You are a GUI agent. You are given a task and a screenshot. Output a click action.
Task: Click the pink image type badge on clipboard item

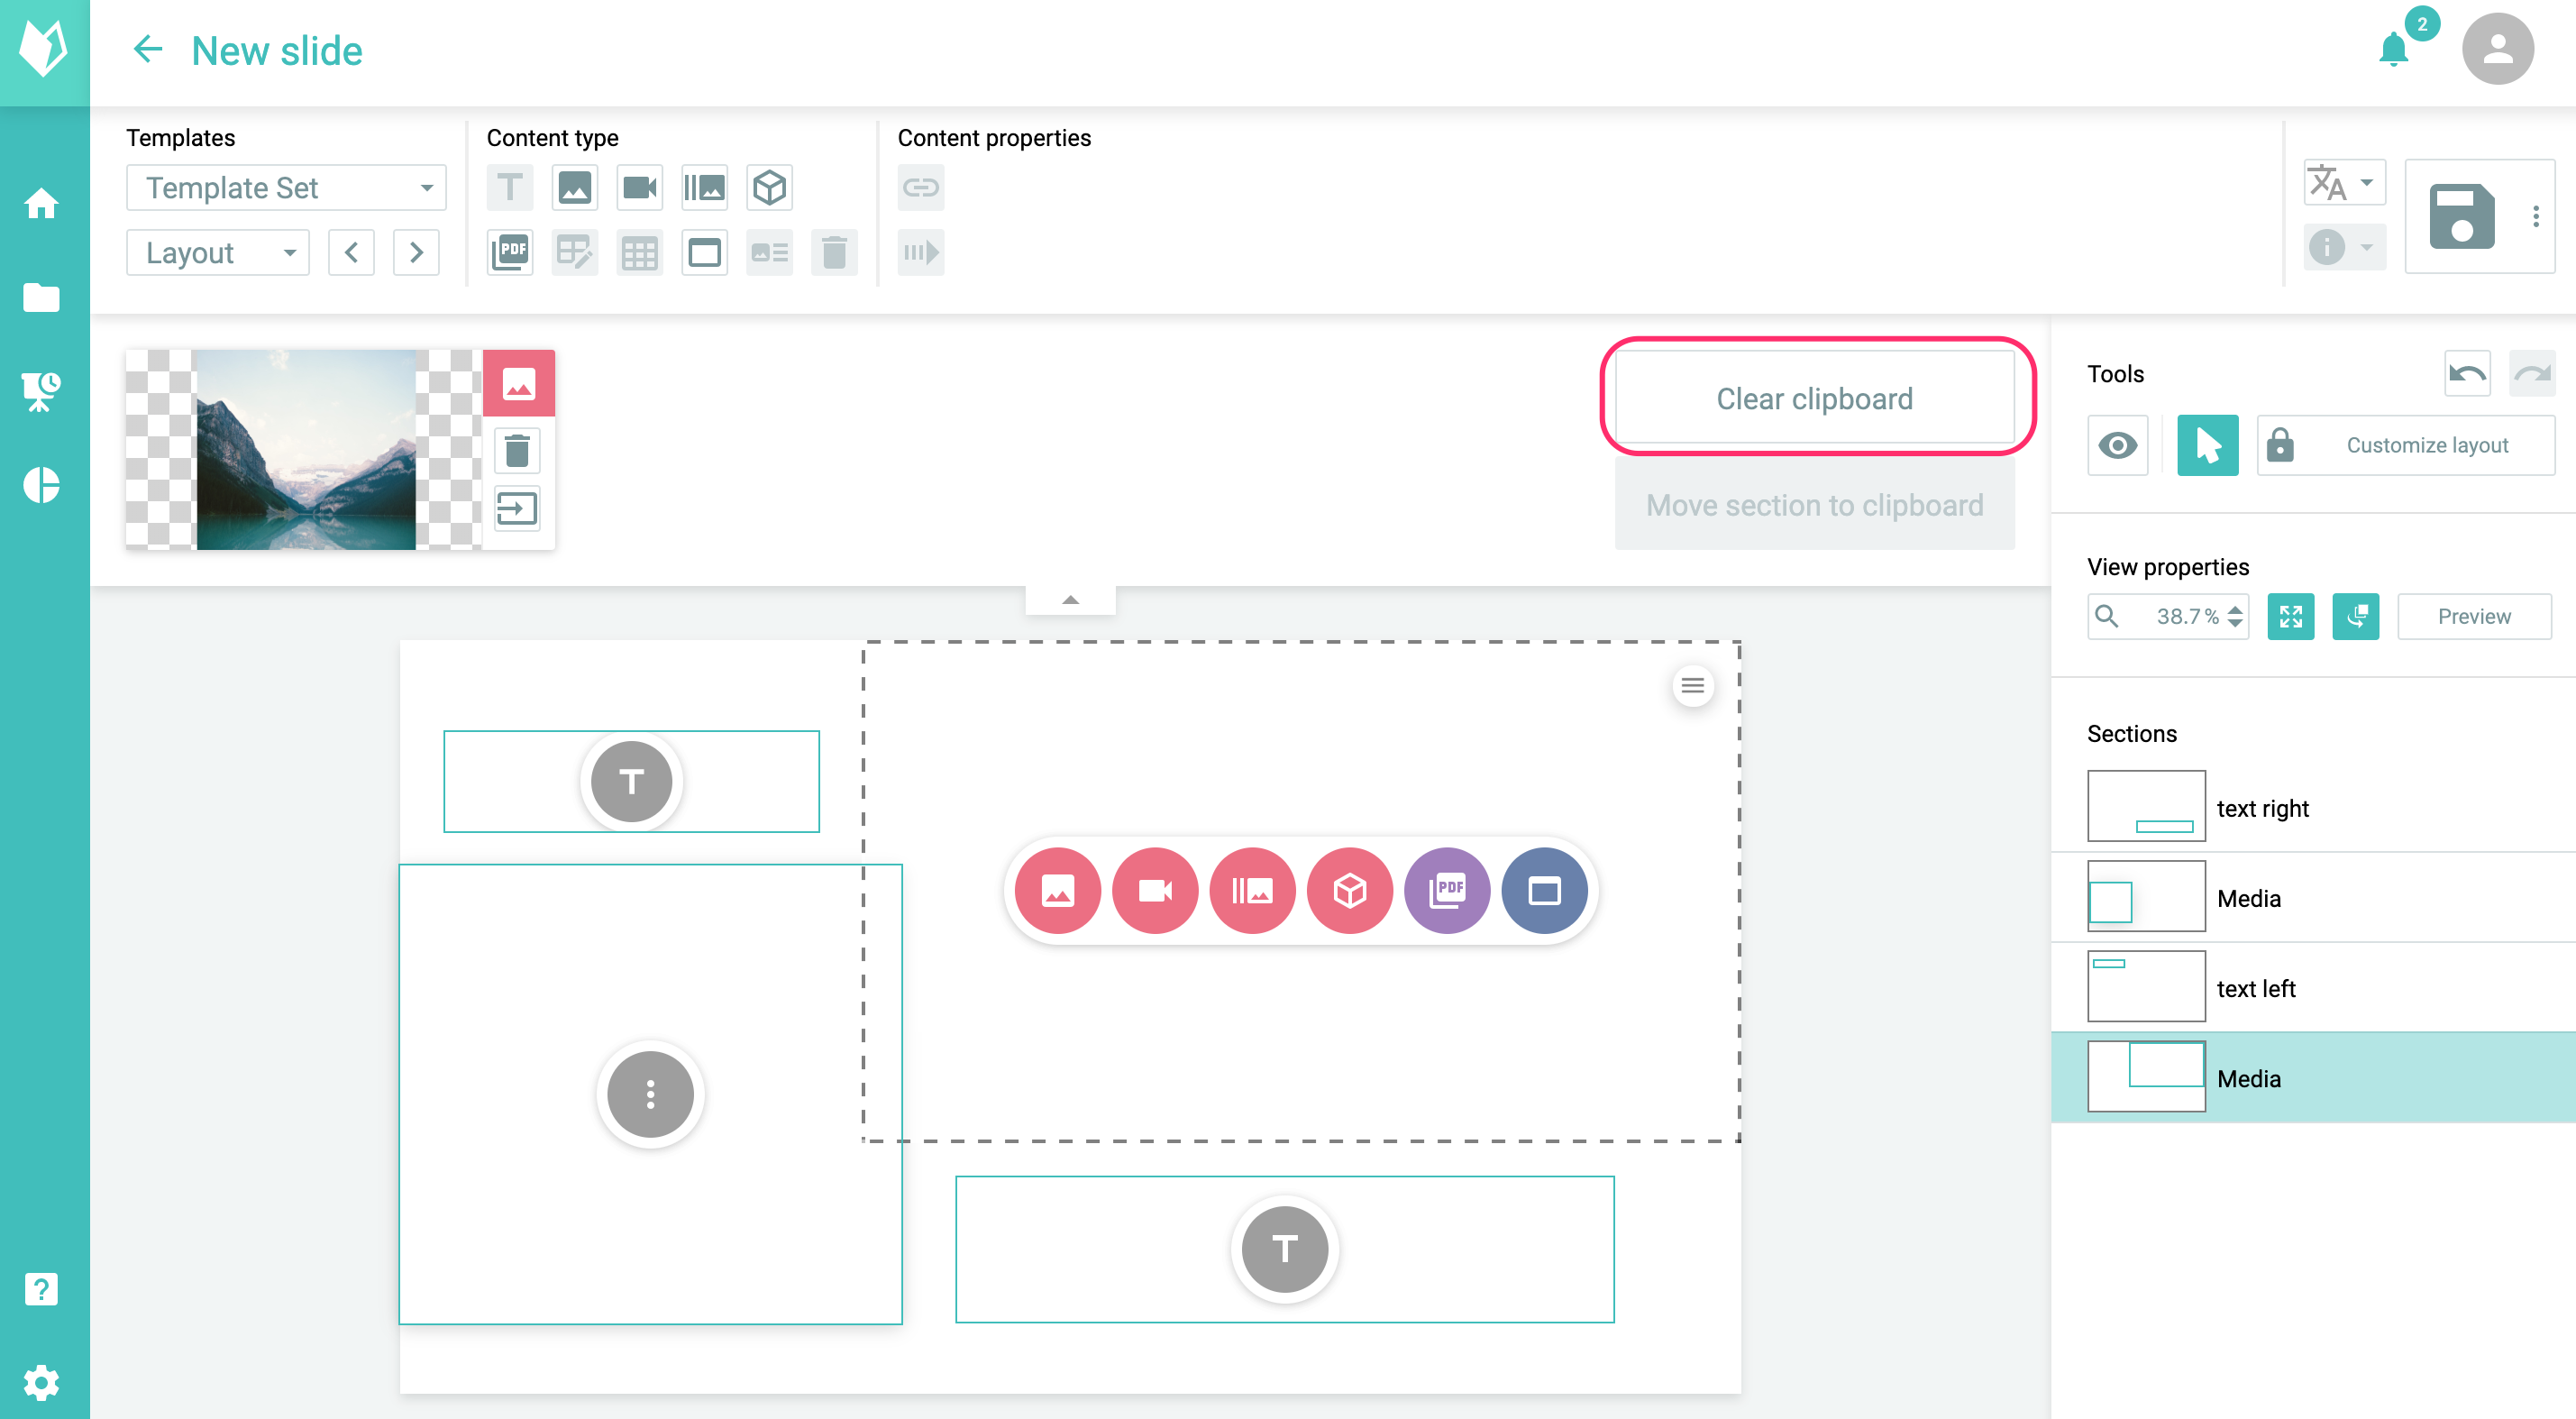pos(519,384)
